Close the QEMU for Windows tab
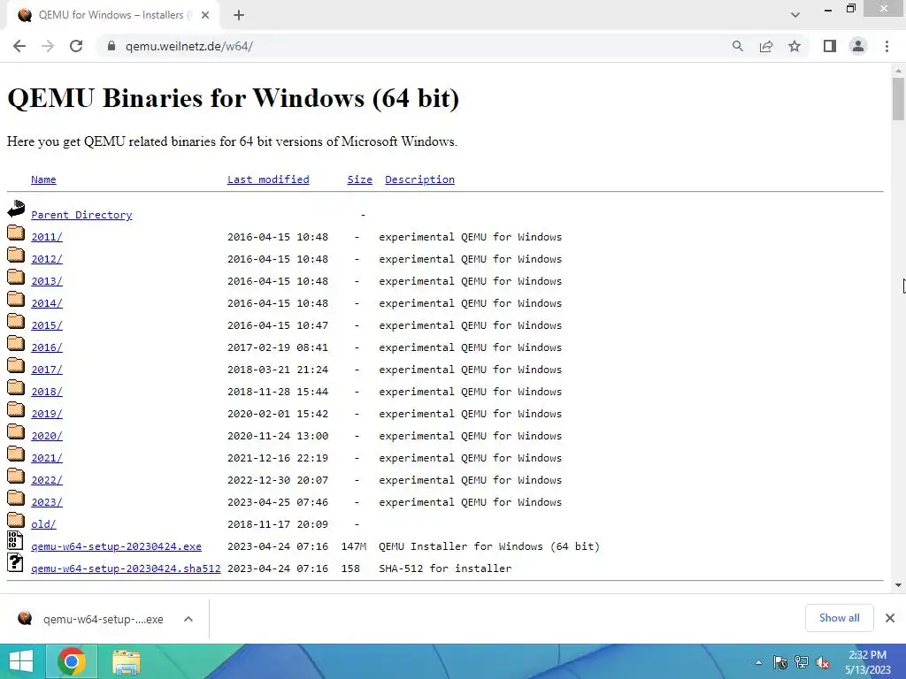This screenshot has width=906, height=679. pos(205,15)
